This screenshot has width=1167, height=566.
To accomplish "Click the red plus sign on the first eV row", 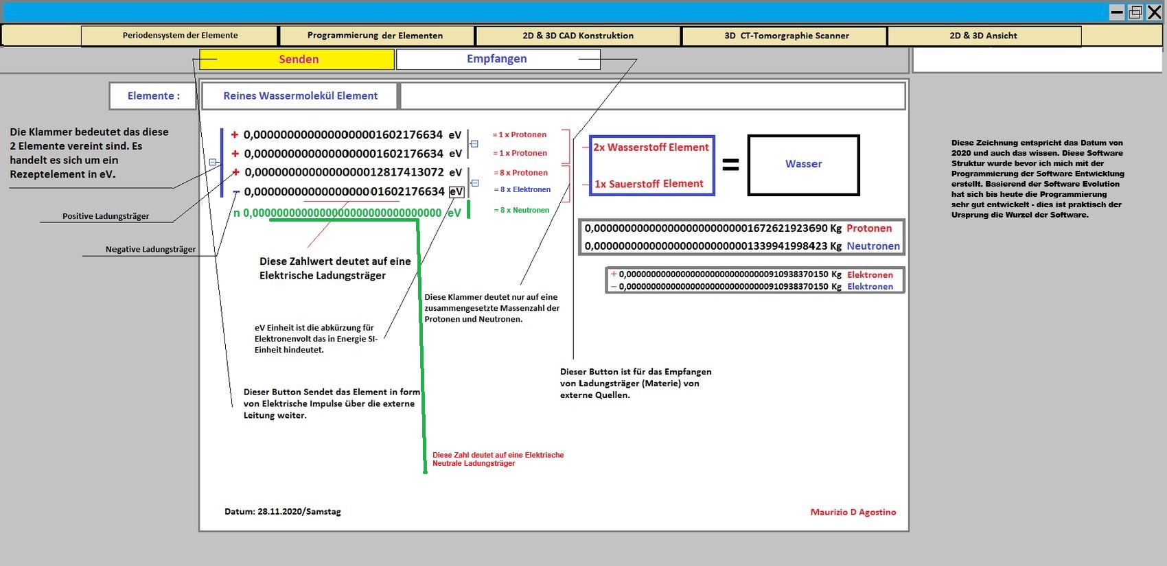I will (235, 135).
